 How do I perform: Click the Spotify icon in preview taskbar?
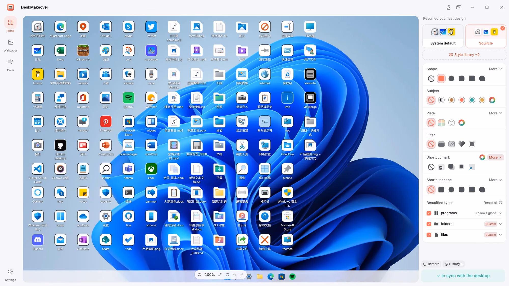pyautogui.click(x=292, y=277)
